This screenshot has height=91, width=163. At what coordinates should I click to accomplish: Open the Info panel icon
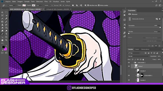pyautogui.click(x=125, y=20)
